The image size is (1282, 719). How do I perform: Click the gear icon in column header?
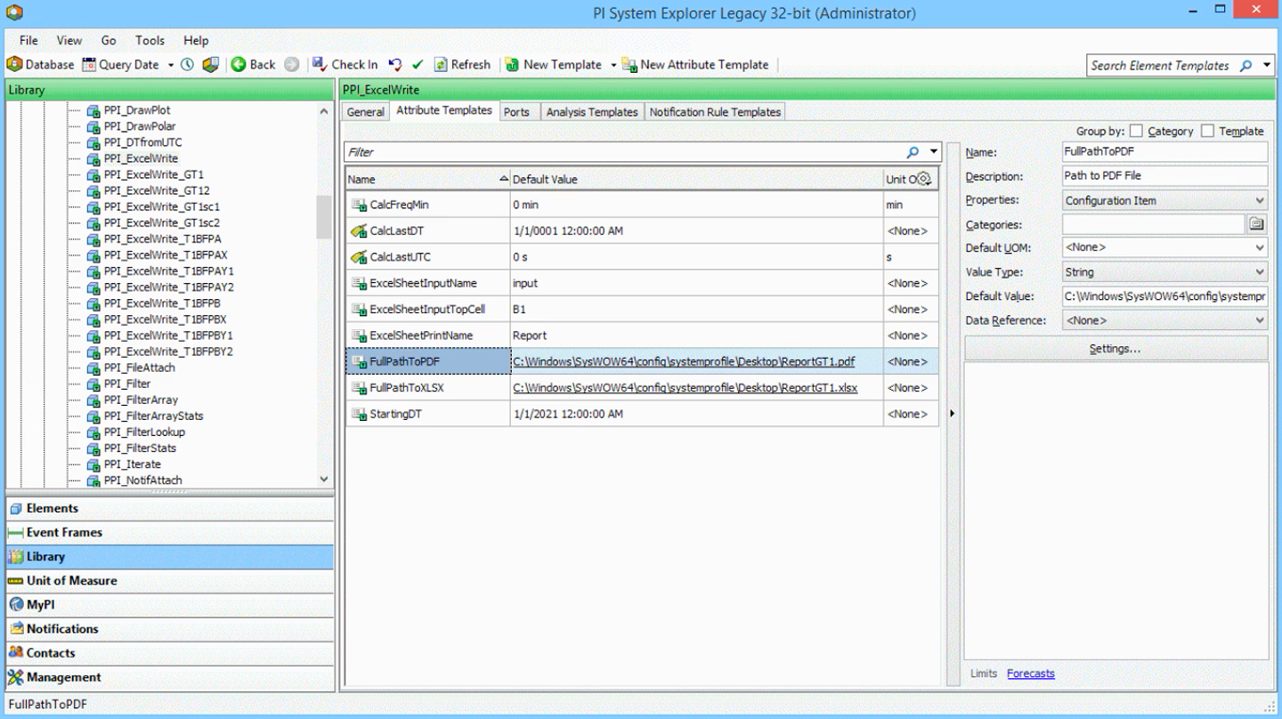pos(924,179)
